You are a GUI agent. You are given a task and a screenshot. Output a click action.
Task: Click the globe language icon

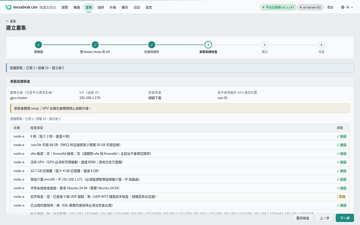(343, 7)
